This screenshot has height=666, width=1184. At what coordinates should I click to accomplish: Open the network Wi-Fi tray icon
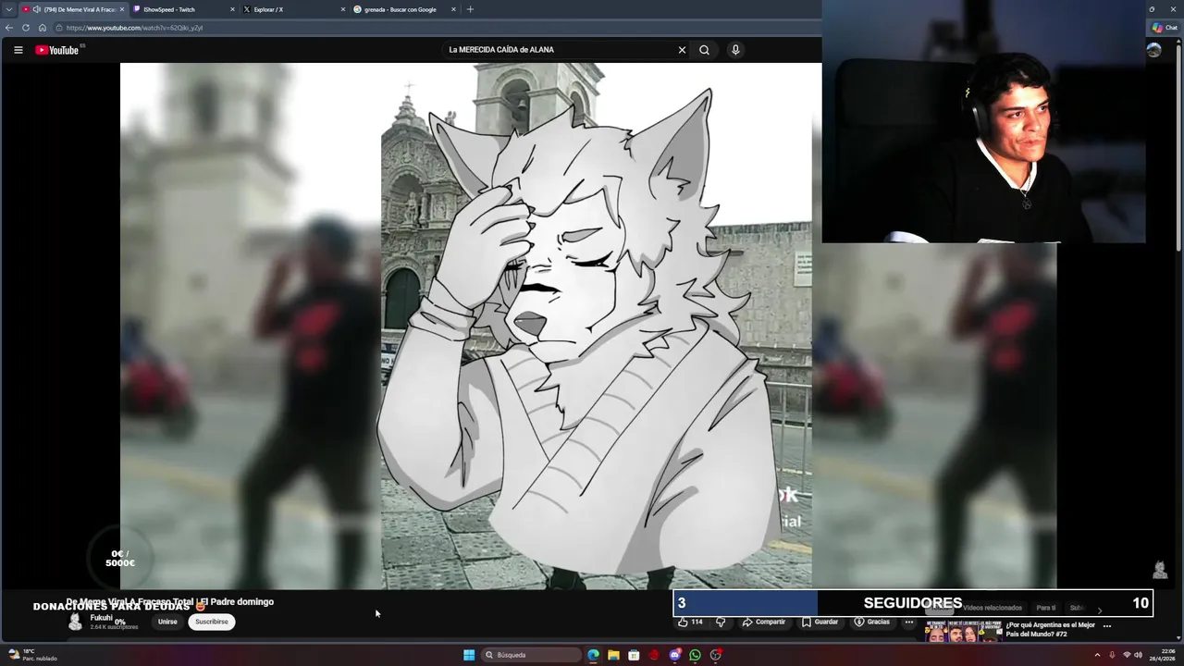(1126, 655)
